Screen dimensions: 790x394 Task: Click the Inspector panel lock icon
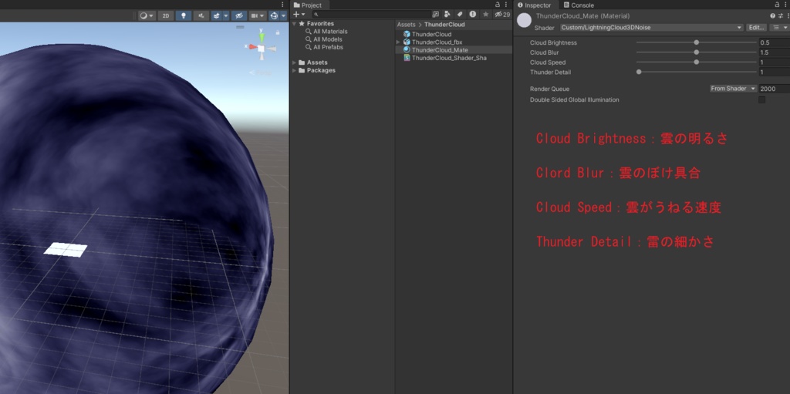[x=776, y=5]
